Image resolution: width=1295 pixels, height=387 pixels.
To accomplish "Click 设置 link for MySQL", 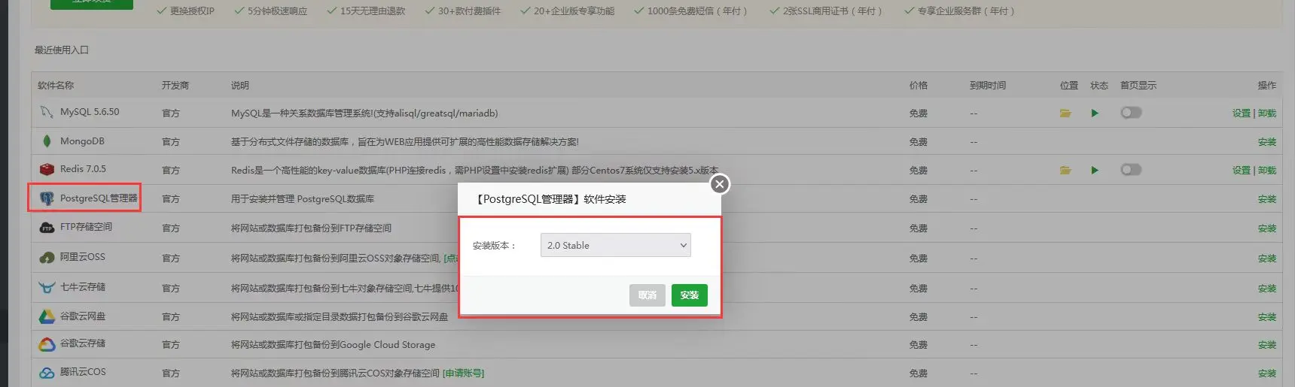I will [x=1241, y=113].
